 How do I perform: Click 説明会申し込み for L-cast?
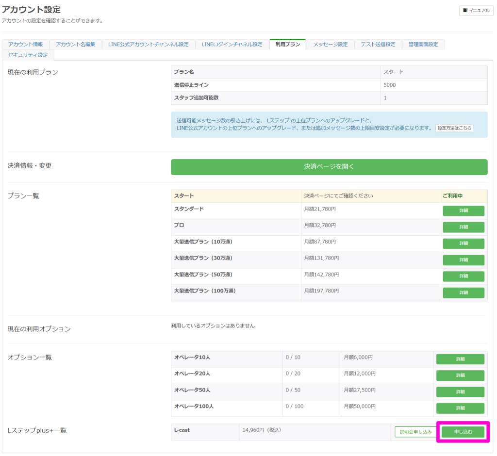coord(415,432)
